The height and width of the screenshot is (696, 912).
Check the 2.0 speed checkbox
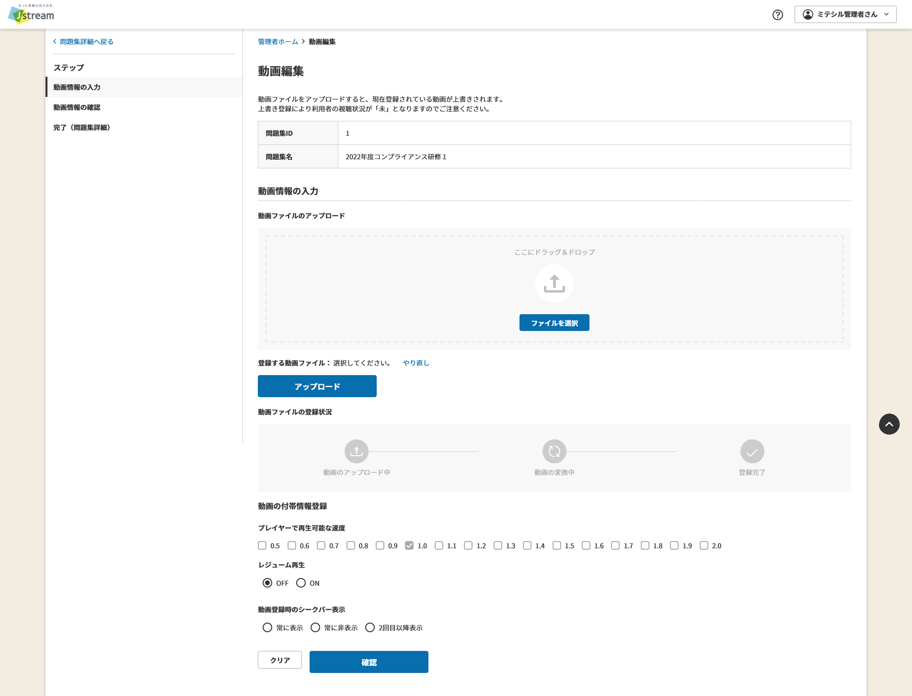pos(704,545)
